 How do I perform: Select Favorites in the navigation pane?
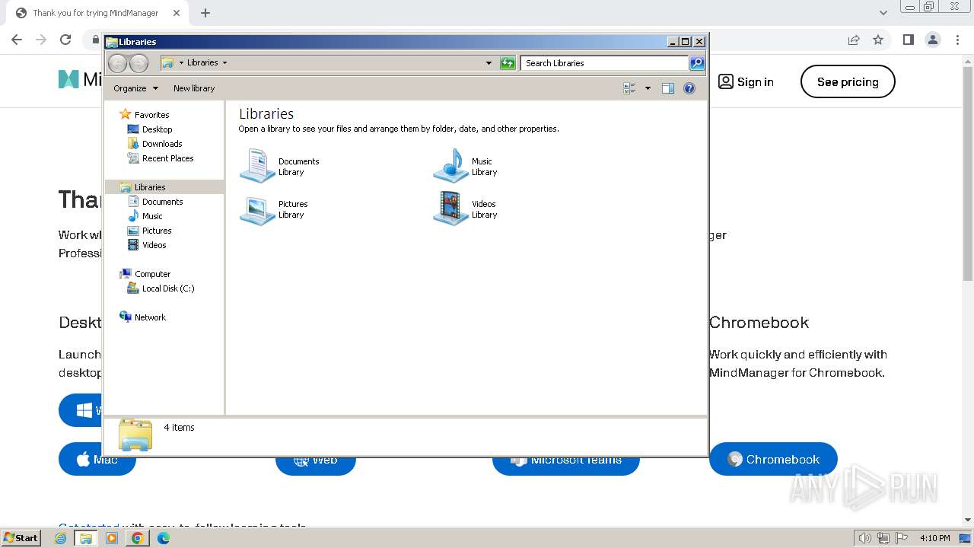(x=151, y=115)
